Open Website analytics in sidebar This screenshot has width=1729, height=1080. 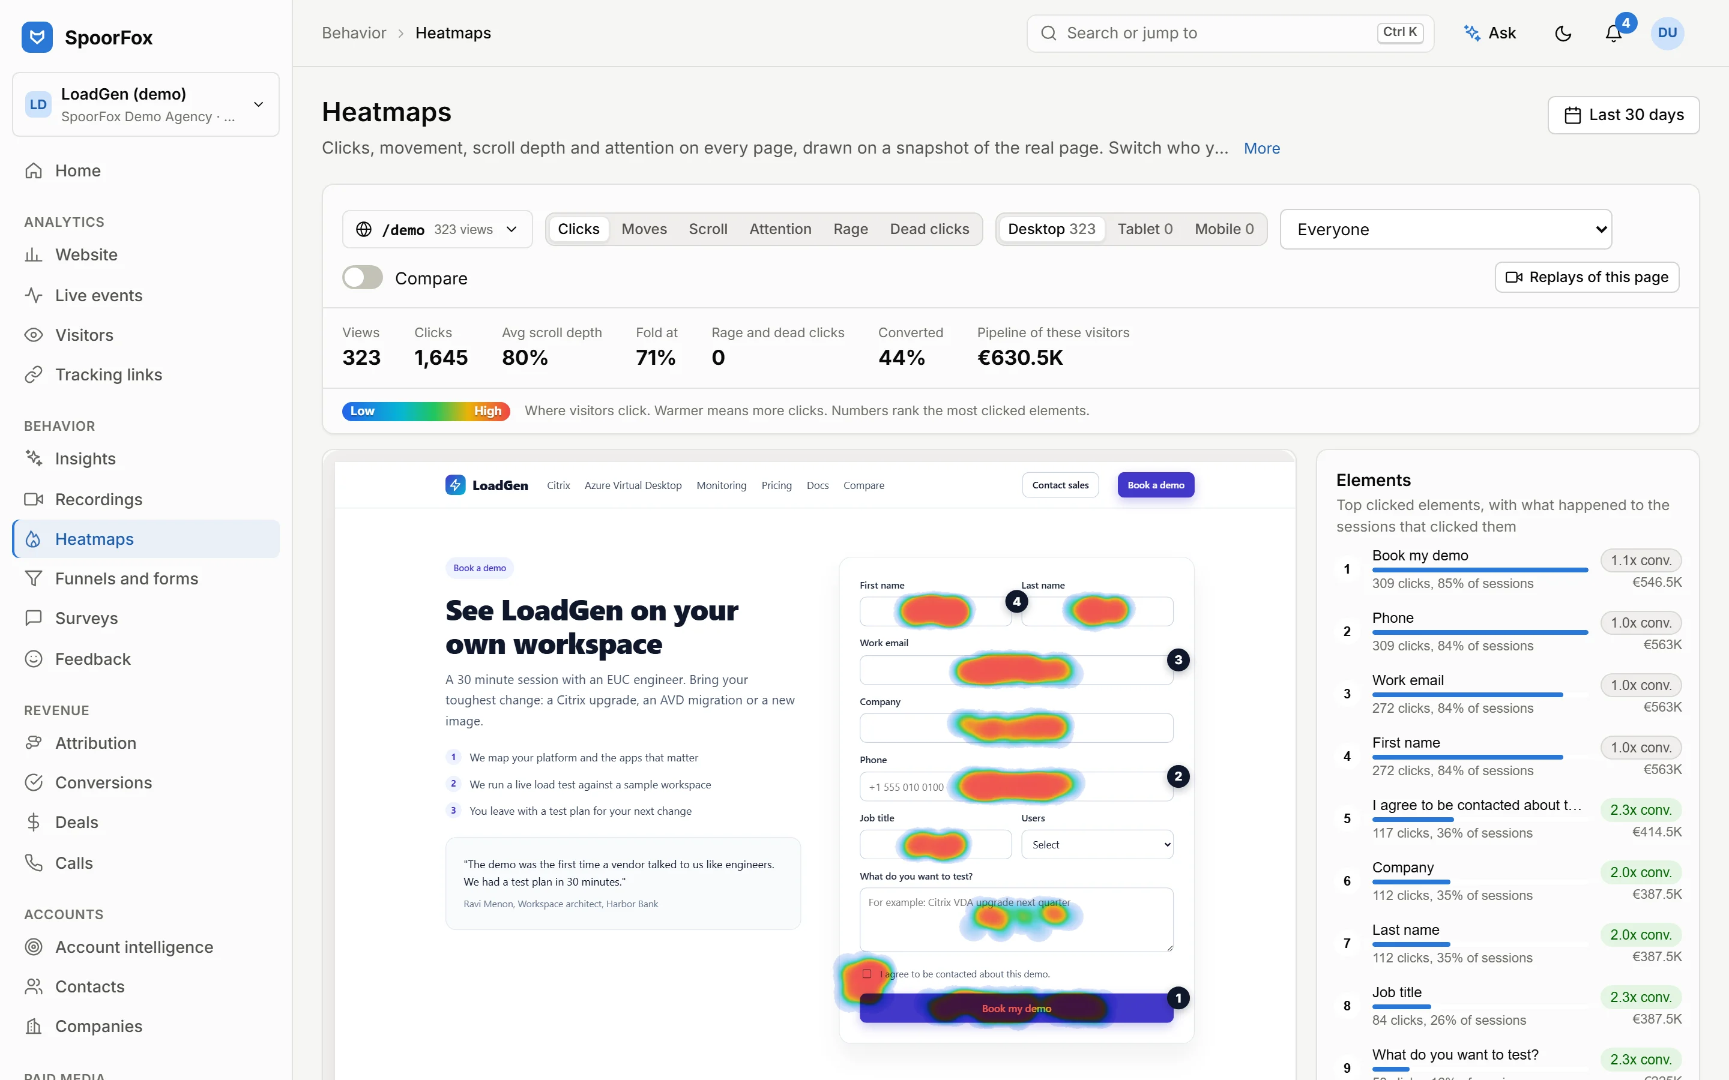coord(146,255)
